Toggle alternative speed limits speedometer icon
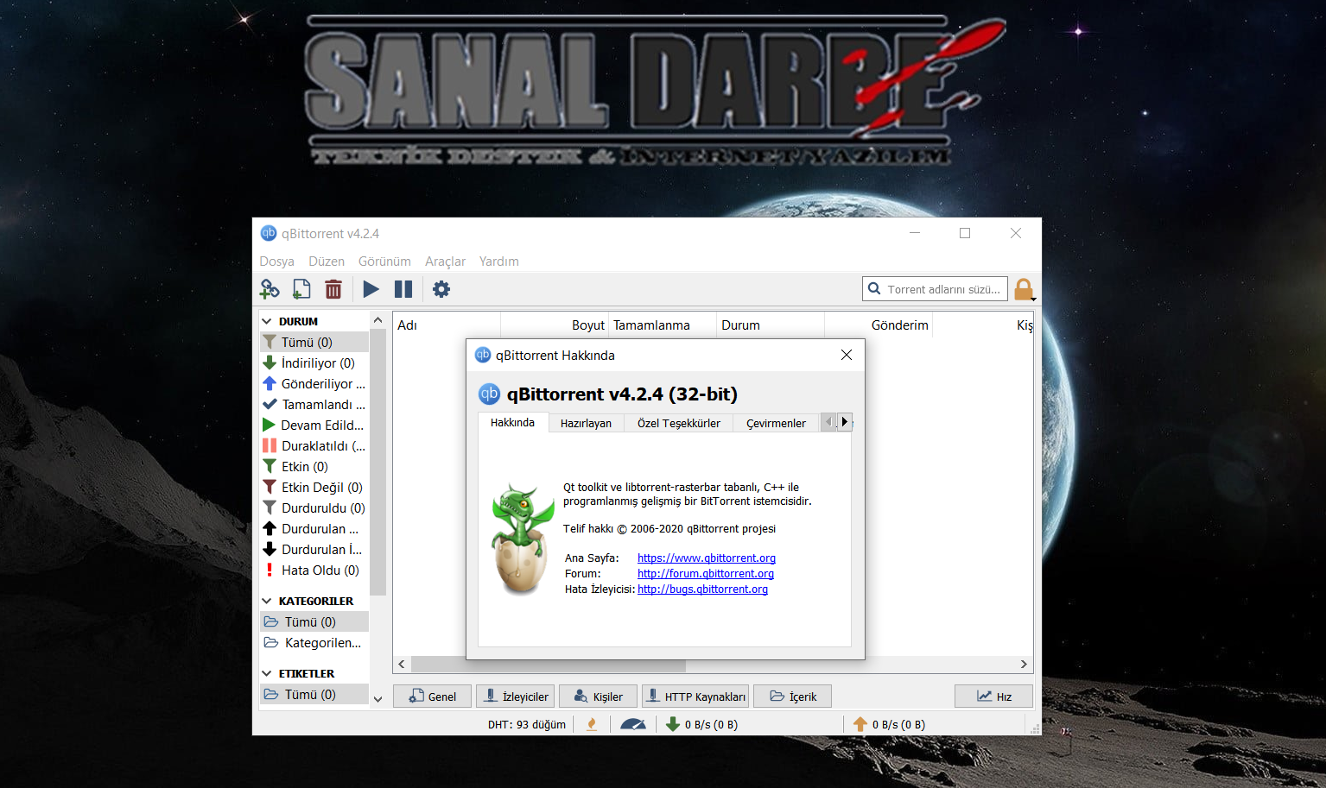Image resolution: width=1326 pixels, height=788 pixels. tap(632, 725)
